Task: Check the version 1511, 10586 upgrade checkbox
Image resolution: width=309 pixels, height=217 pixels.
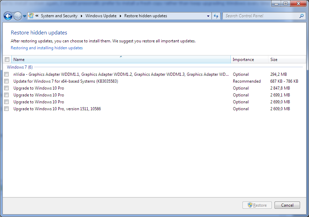Action: [x=7, y=109]
